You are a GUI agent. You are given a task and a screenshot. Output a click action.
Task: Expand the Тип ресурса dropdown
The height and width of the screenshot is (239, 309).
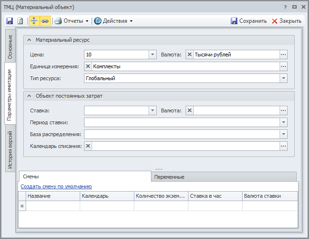click(x=283, y=78)
